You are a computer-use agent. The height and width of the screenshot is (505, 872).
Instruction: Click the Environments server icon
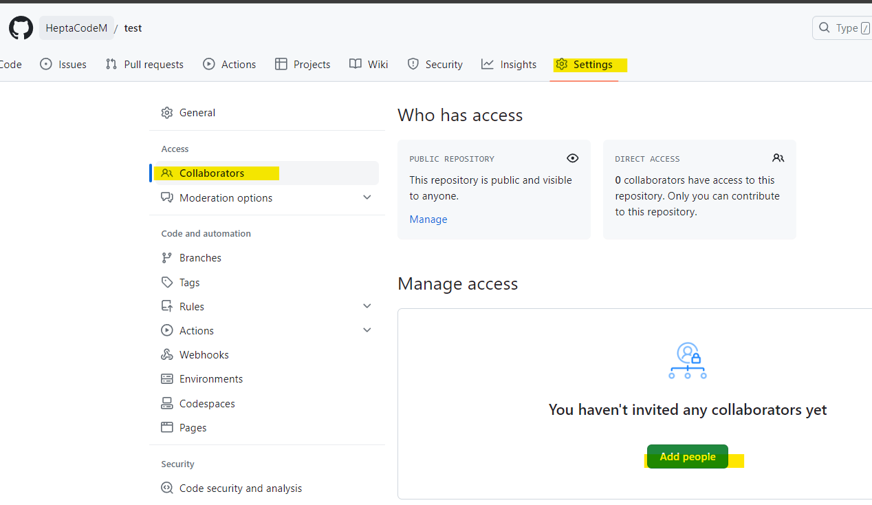click(x=167, y=379)
